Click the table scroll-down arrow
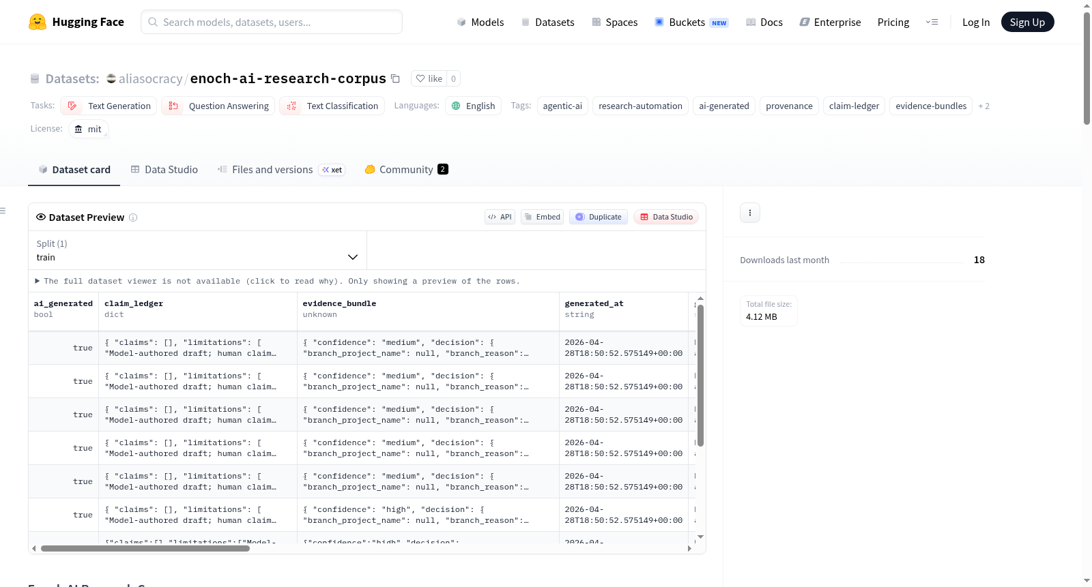The image size is (1092, 587). click(x=700, y=537)
